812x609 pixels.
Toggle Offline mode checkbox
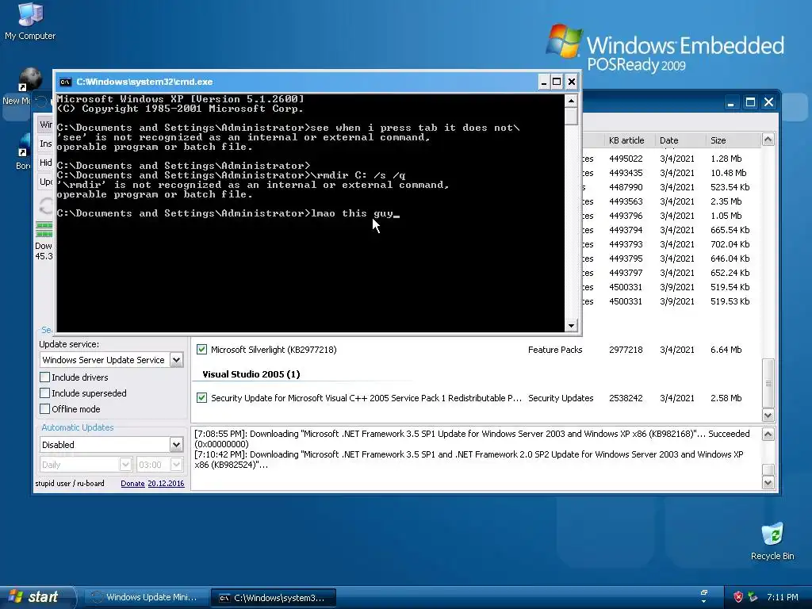45,409
